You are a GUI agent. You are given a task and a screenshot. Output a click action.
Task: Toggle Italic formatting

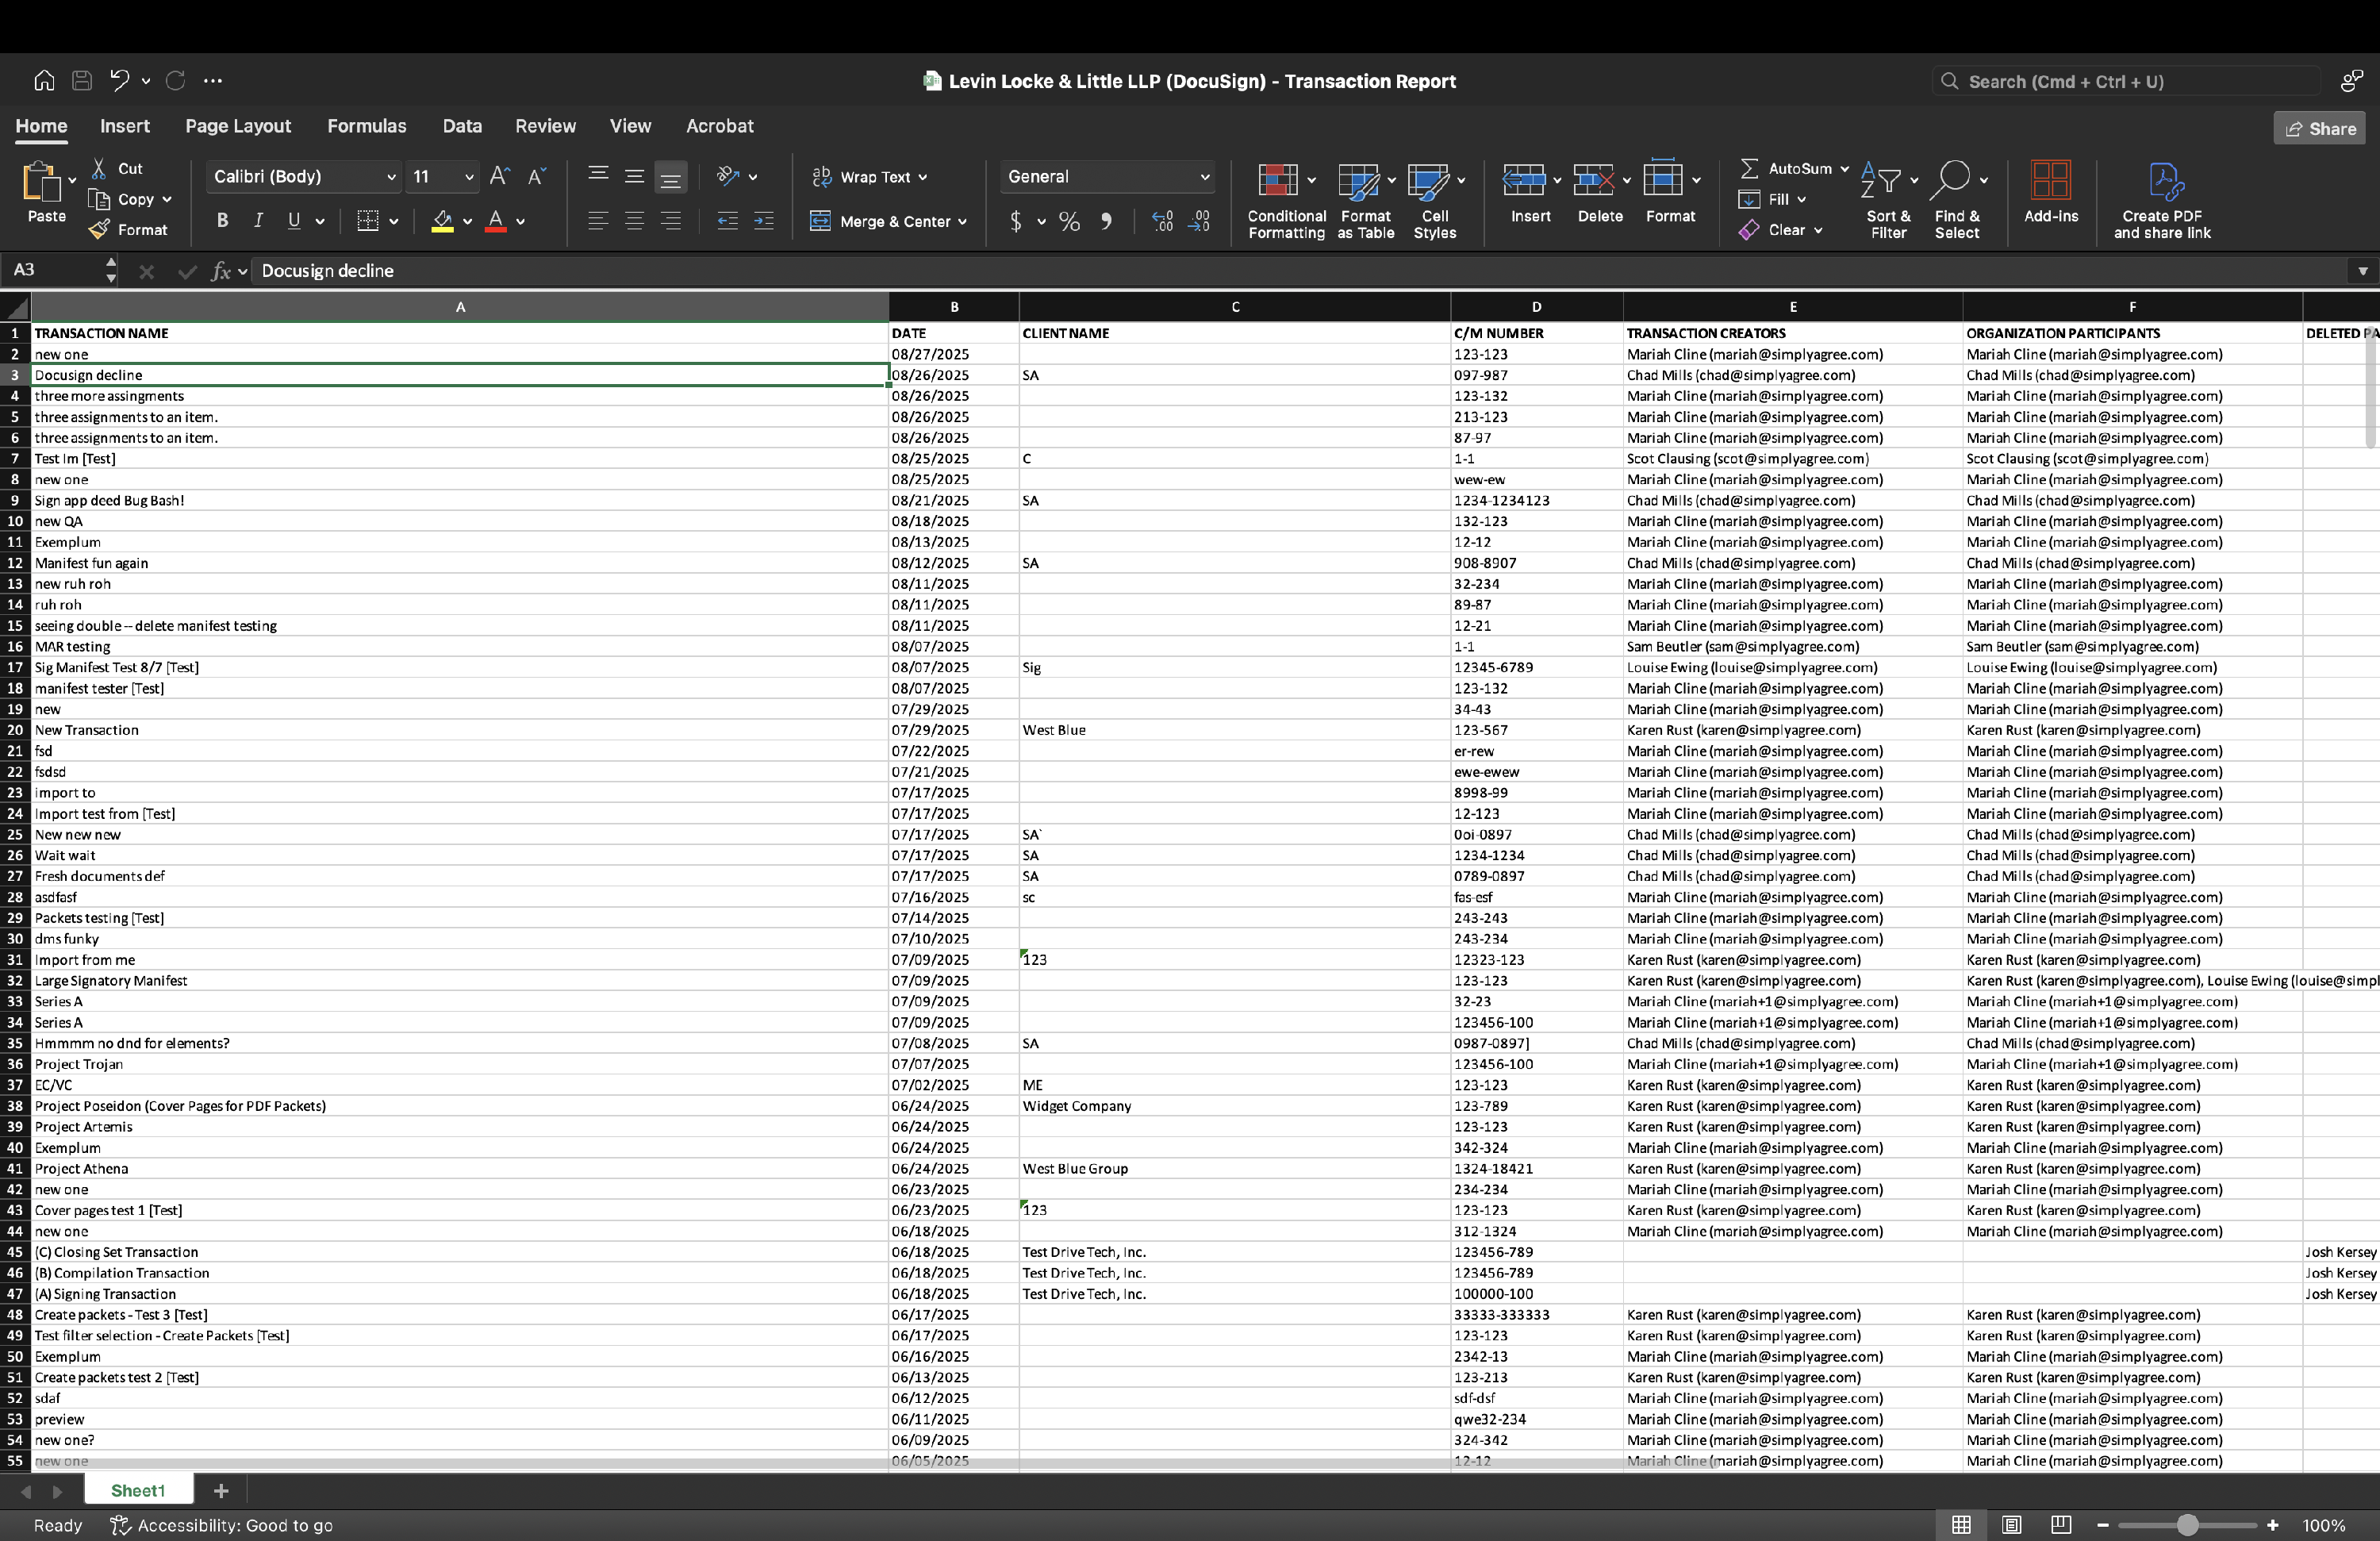click(258, 221)
